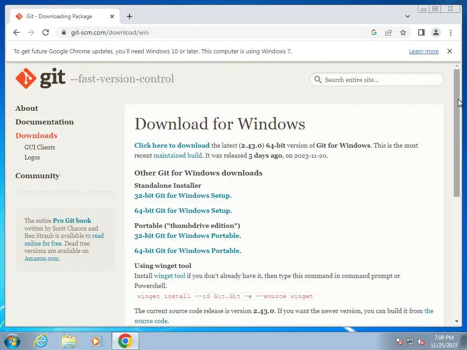The image size is (467, 350).
Task: Reload the page with refresh icon
Action: (x=46, y=32)
